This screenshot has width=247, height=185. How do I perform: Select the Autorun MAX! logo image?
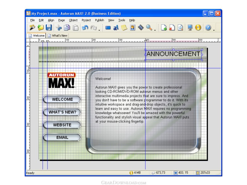pyautogui.click(x=61, y=80)
